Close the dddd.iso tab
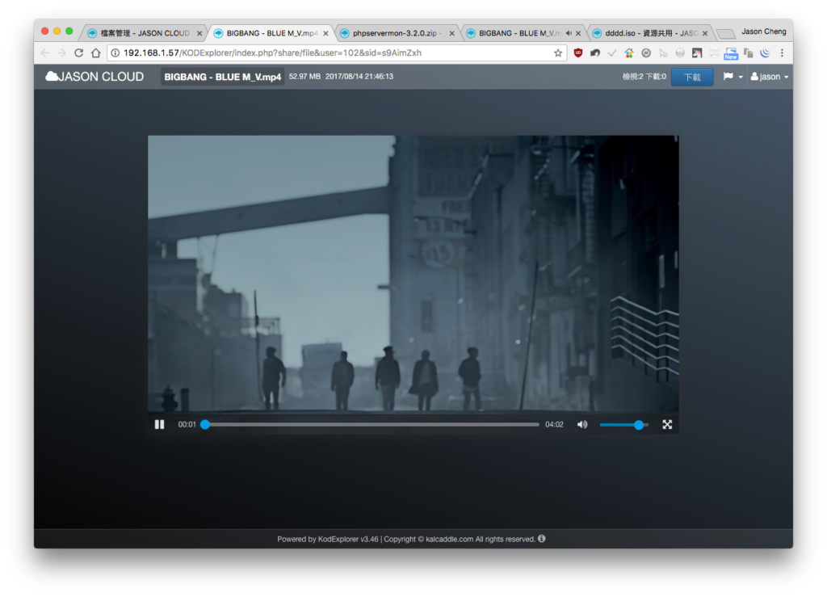 704,33
